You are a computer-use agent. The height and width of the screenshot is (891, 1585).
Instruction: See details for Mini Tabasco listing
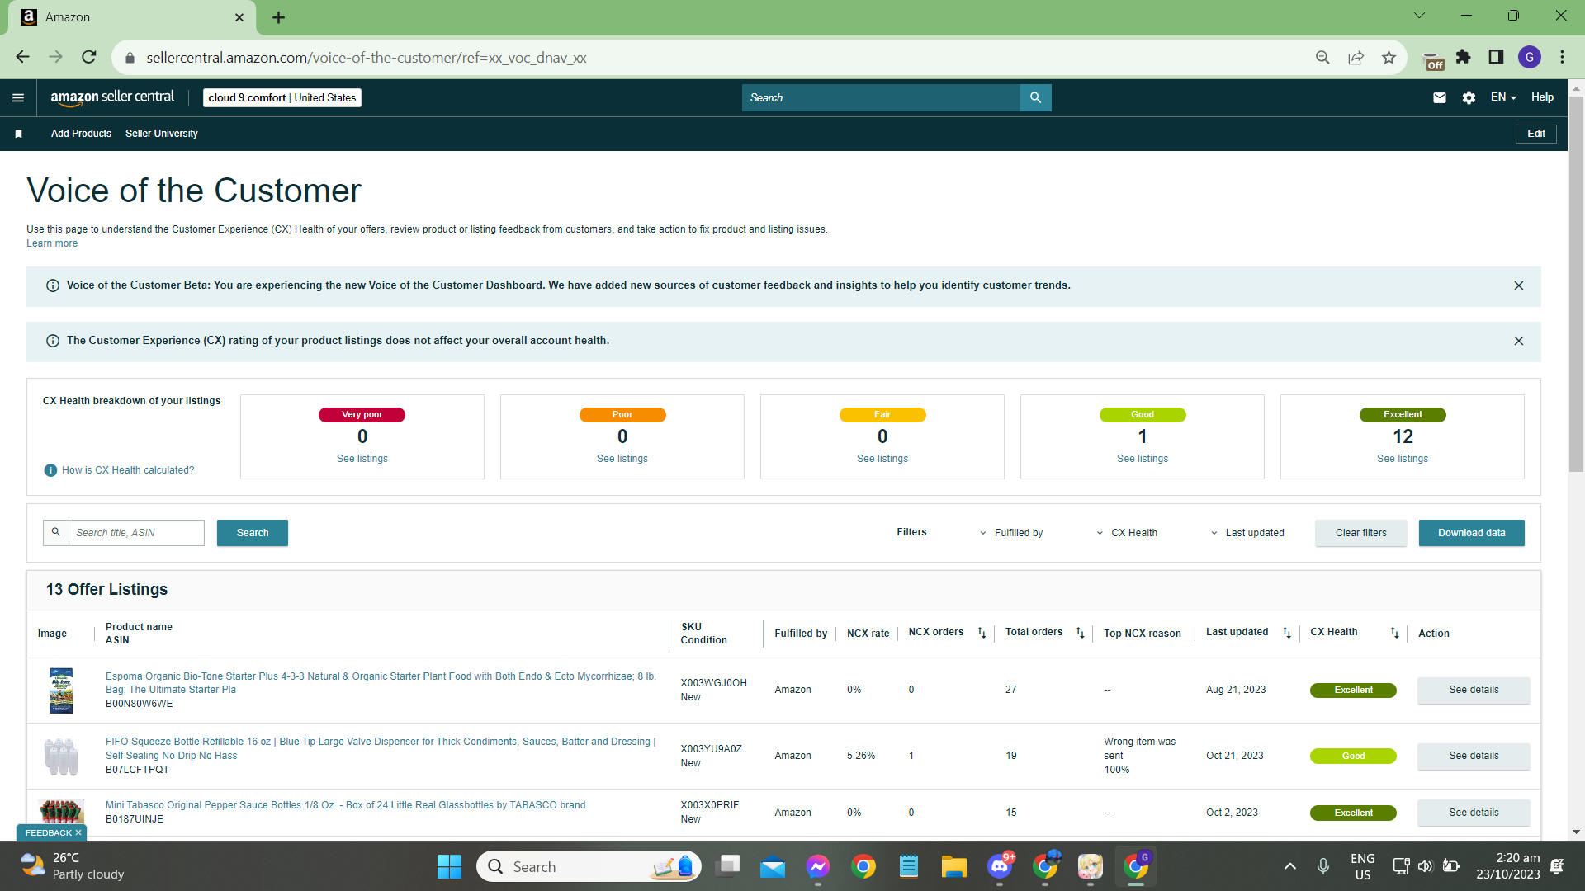(1474, 813)
